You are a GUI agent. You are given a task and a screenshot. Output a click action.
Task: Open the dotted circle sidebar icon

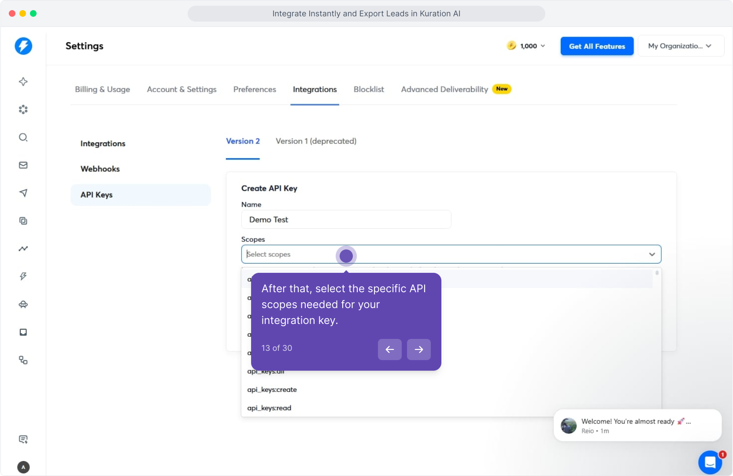coord(23,109)
